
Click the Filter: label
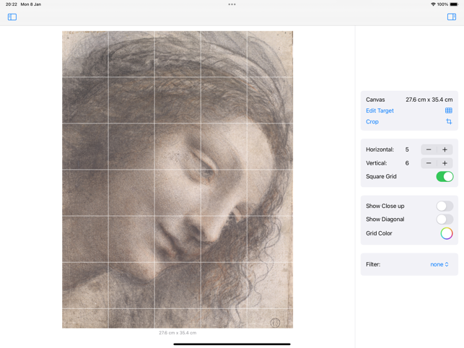[373, 264]
